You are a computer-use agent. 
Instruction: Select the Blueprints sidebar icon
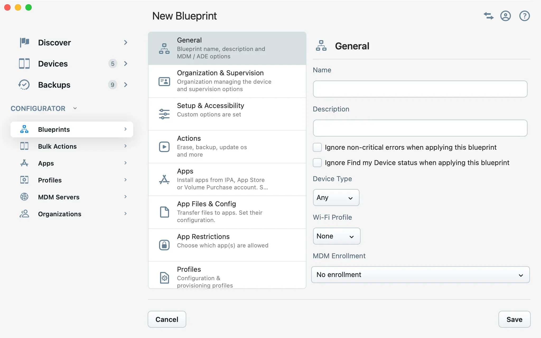click(x=24, y=129)
